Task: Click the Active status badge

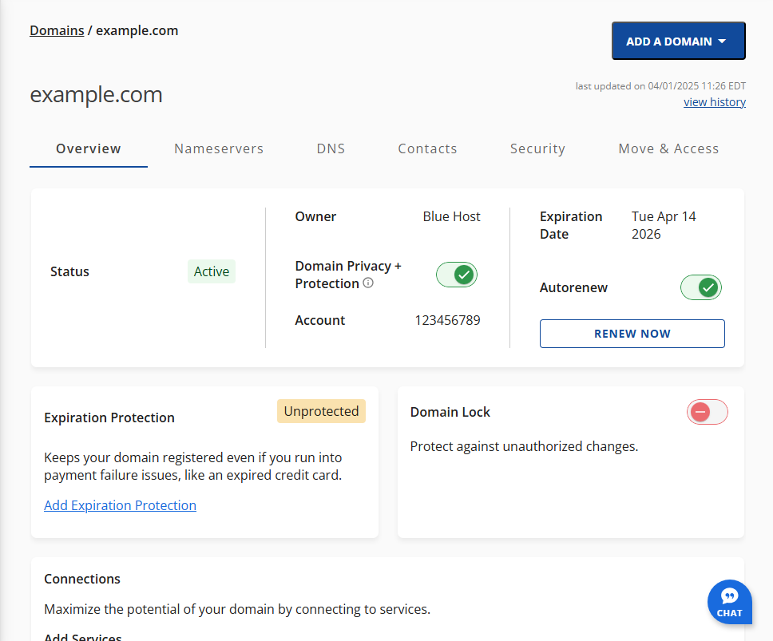Action: (x=211, y=271)
